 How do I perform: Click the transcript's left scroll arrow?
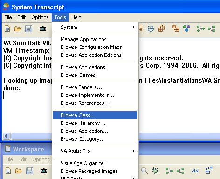(x=7, y=136)
